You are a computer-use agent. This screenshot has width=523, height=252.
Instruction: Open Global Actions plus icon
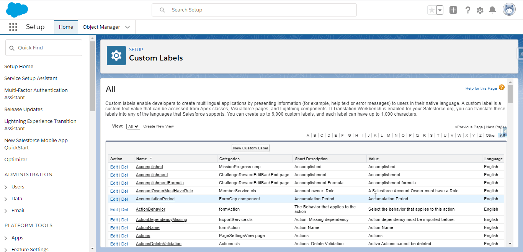pyautogui.click(x=453, y=10)
